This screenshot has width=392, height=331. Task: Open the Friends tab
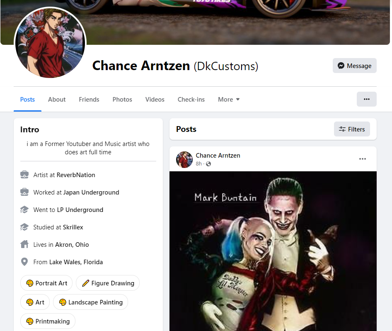pos(89,99)
